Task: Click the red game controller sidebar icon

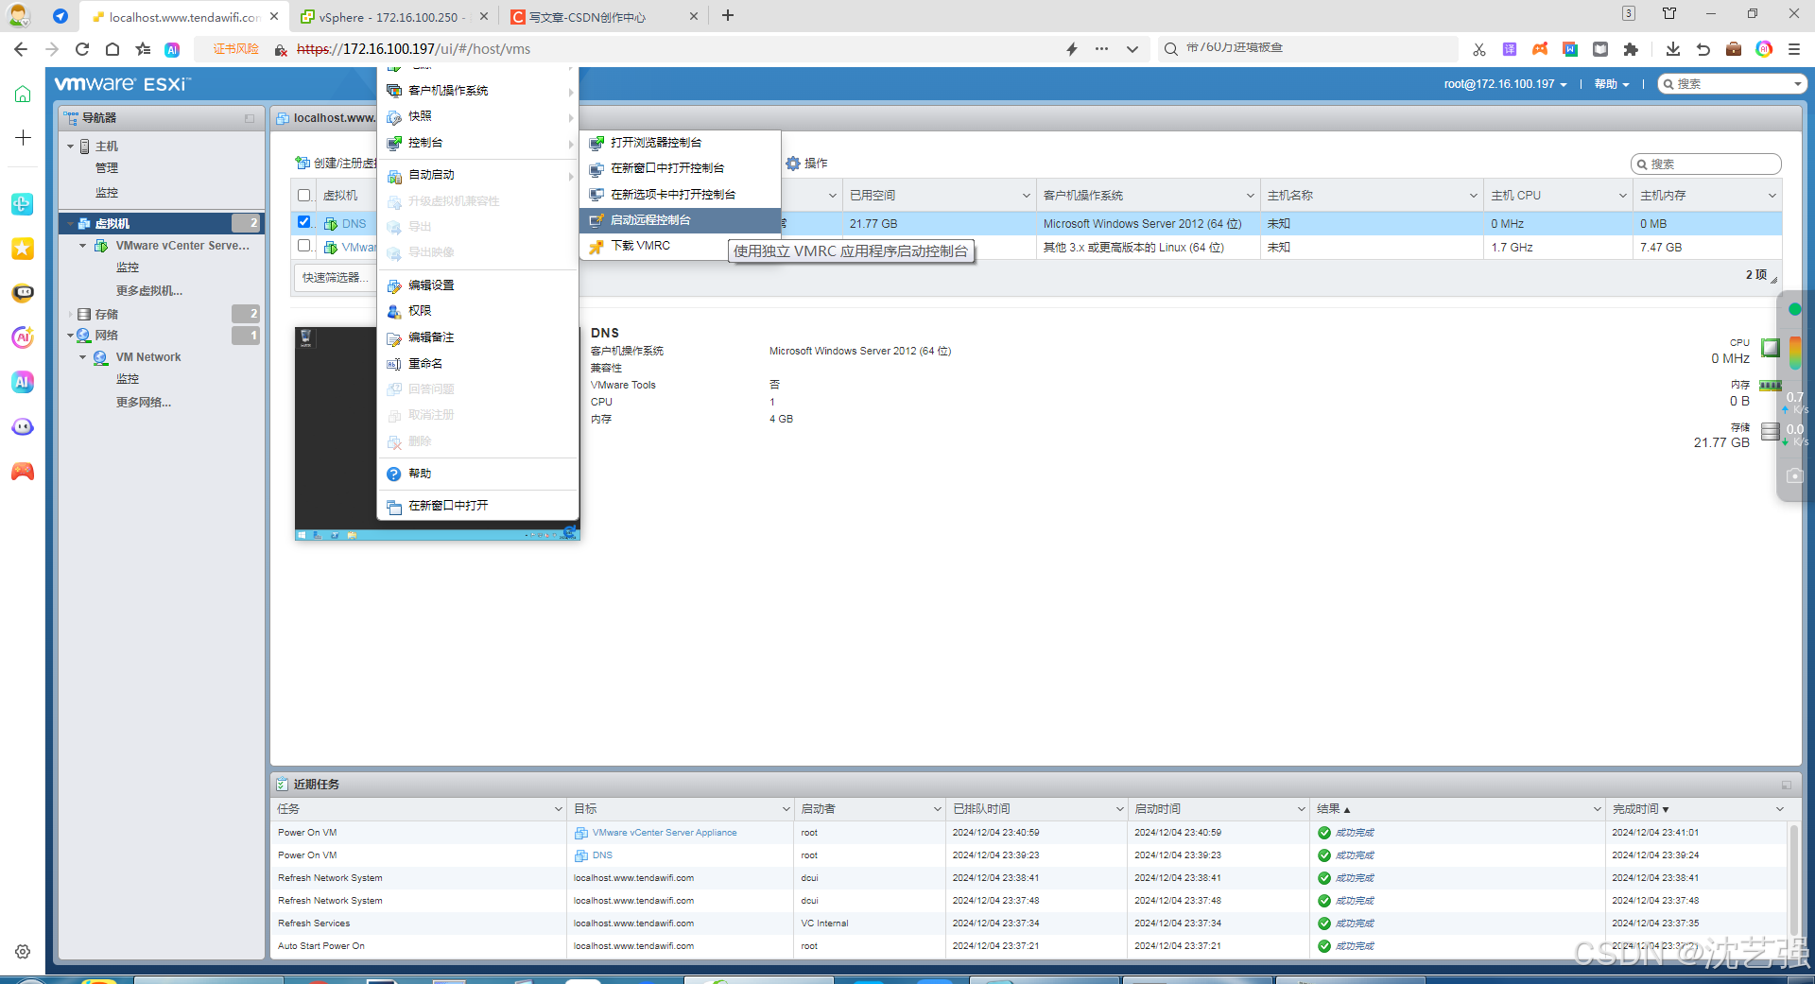Action: click(x=23, y=472)
